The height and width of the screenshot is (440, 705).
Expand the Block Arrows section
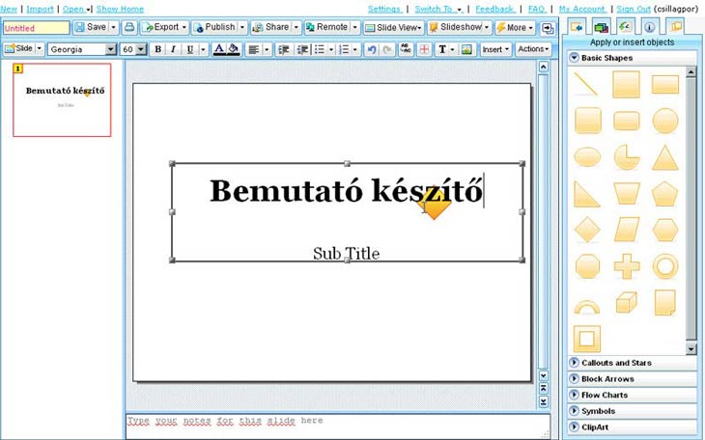632,379
